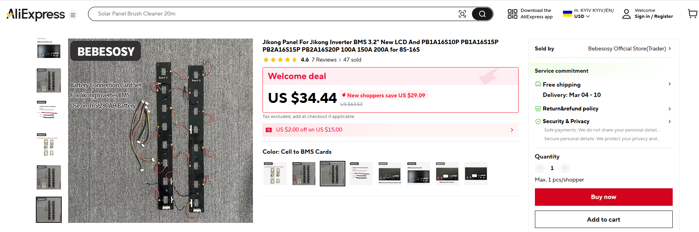
Task: Open Bebesosy Official Store link
Action: [627, 48]
